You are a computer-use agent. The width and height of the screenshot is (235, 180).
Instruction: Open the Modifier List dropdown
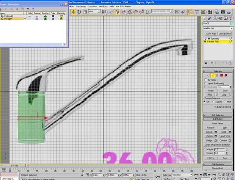click(x=218, y=28)
